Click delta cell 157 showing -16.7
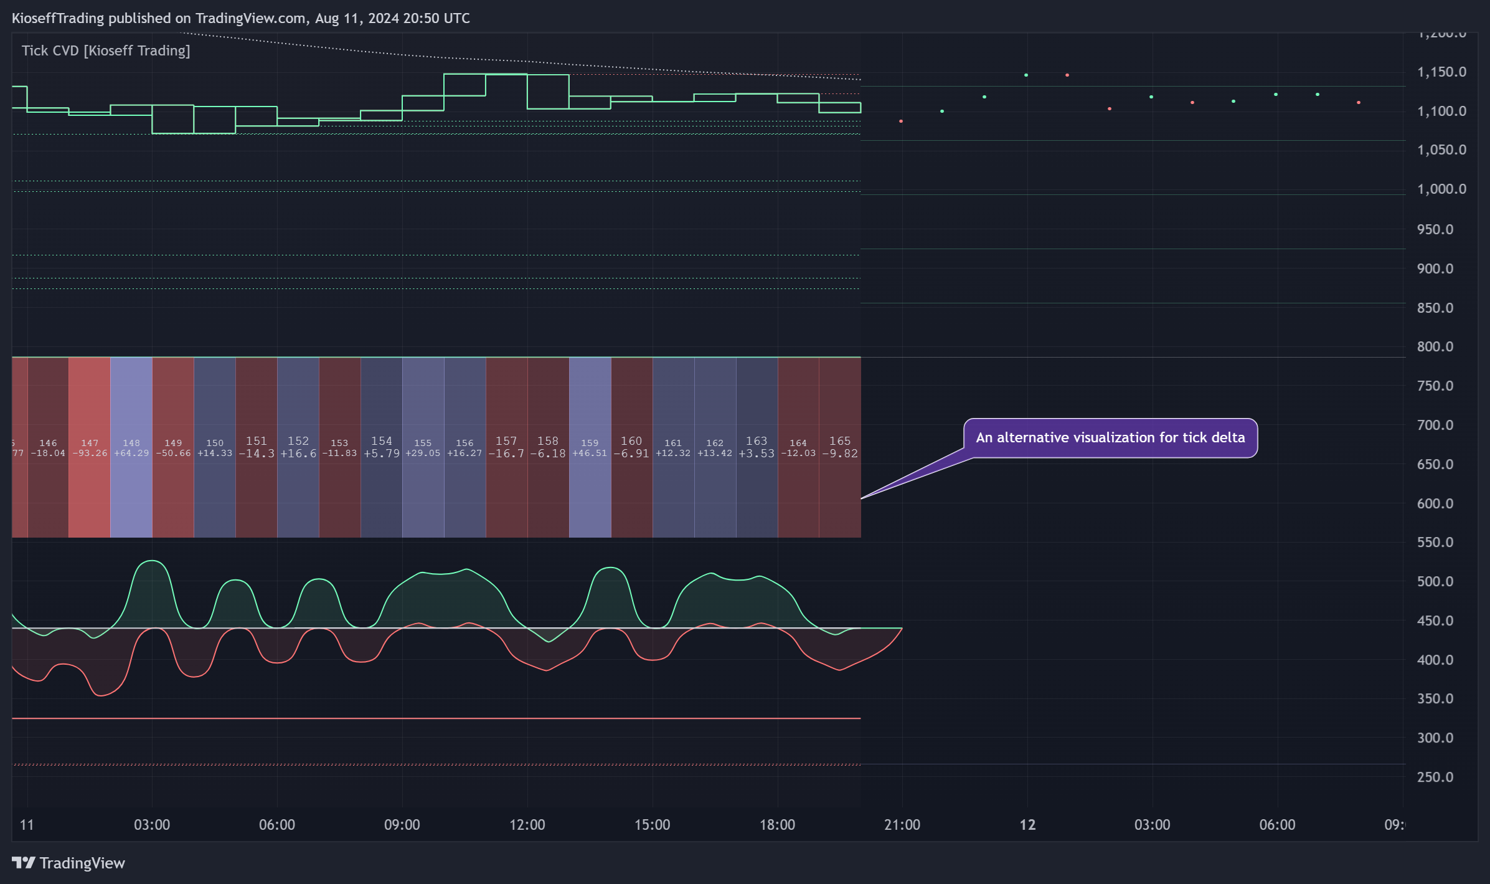1490x884 pixels. [x=506, y=447]
